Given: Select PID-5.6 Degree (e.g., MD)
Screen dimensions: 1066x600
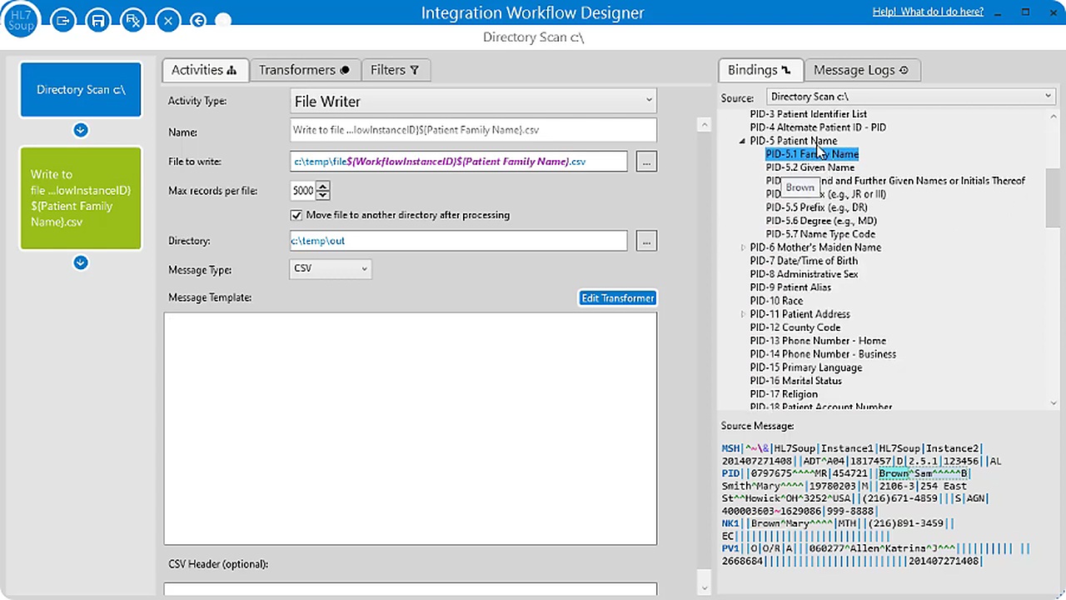Looking at the screenshot, I should click(821, 221).
